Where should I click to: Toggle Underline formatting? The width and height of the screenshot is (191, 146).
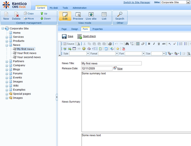pyautogui.click(x=159, y=44)
